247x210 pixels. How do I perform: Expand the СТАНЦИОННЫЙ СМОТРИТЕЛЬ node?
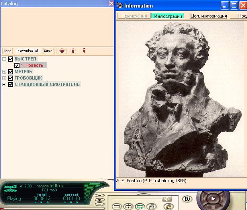coord(4,84)
